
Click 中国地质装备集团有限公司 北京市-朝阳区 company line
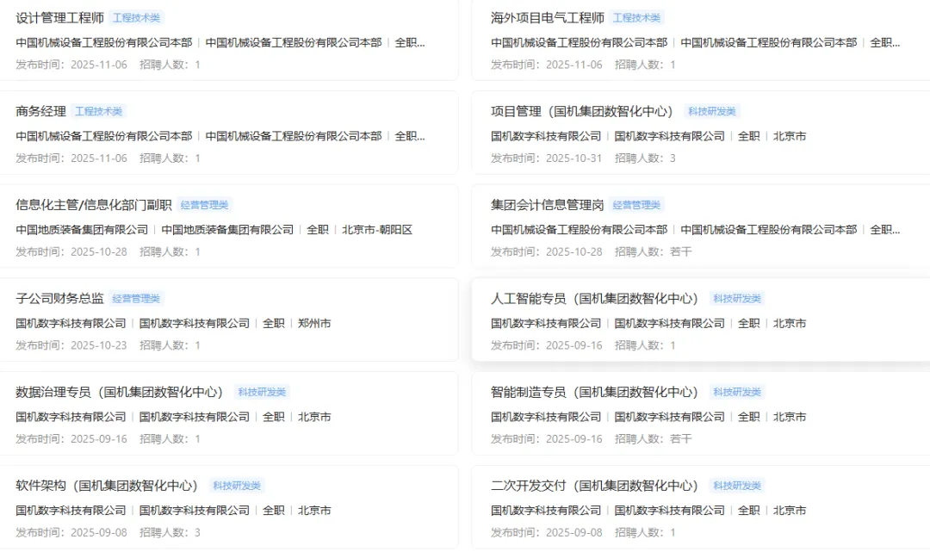pyautogui.click(x=214, y=229)
